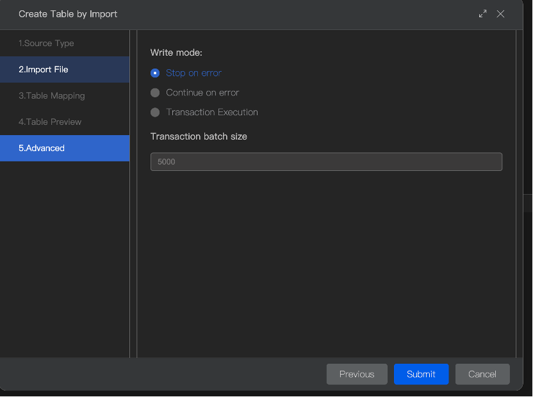This screenshot has height=397, width=533.
Task: Select the Stop on error radio button
Action: (x=155, y=73)
